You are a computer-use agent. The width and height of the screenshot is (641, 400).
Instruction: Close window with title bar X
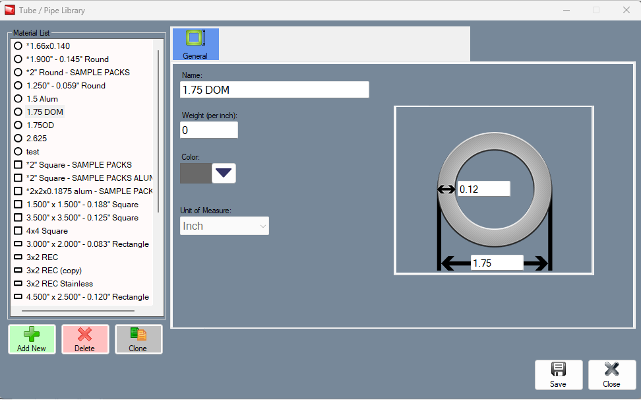tap(626, 10)
